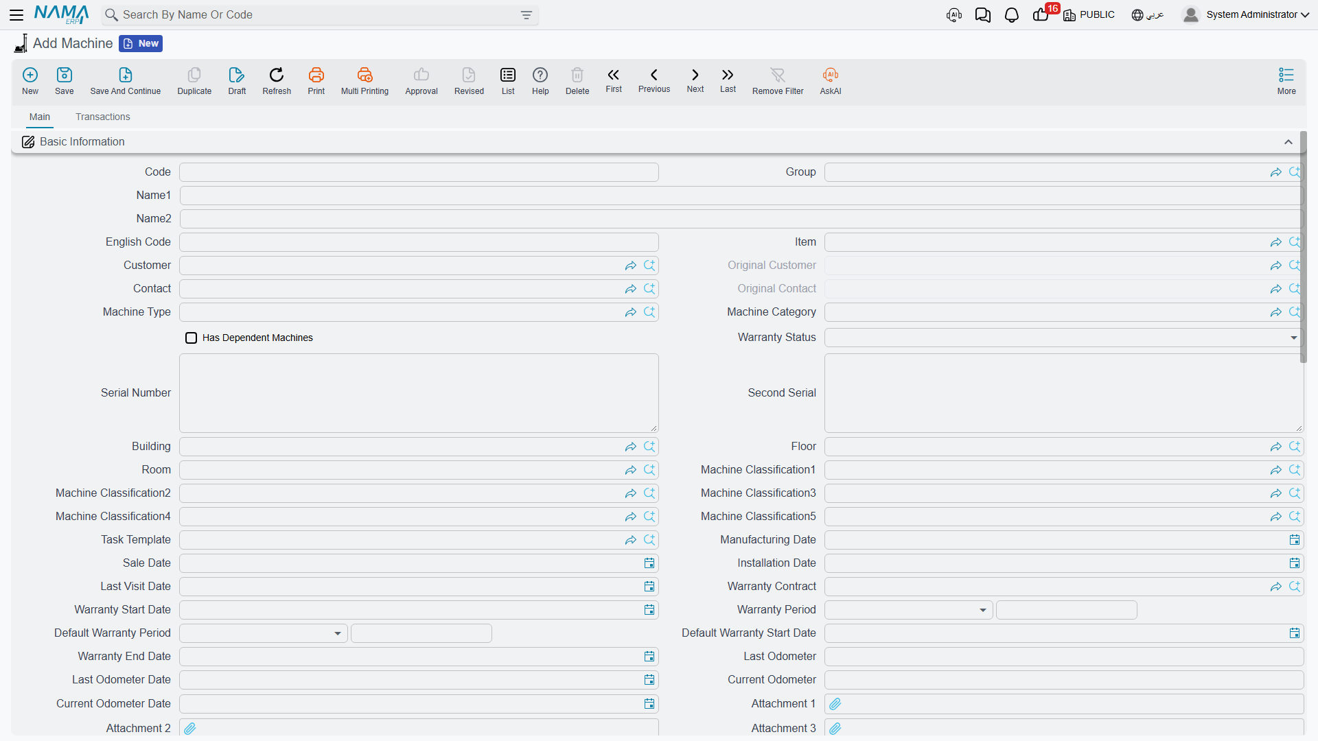Toggle Has Dependent Machines checkbox
Screen dimensions: 1318x741
coord(192,338)
